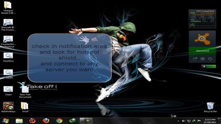This screenshot has height=124, width=221.
Task: Open the Warcraft III The Frozen Throne shortcut
Action: coord(8,25)
